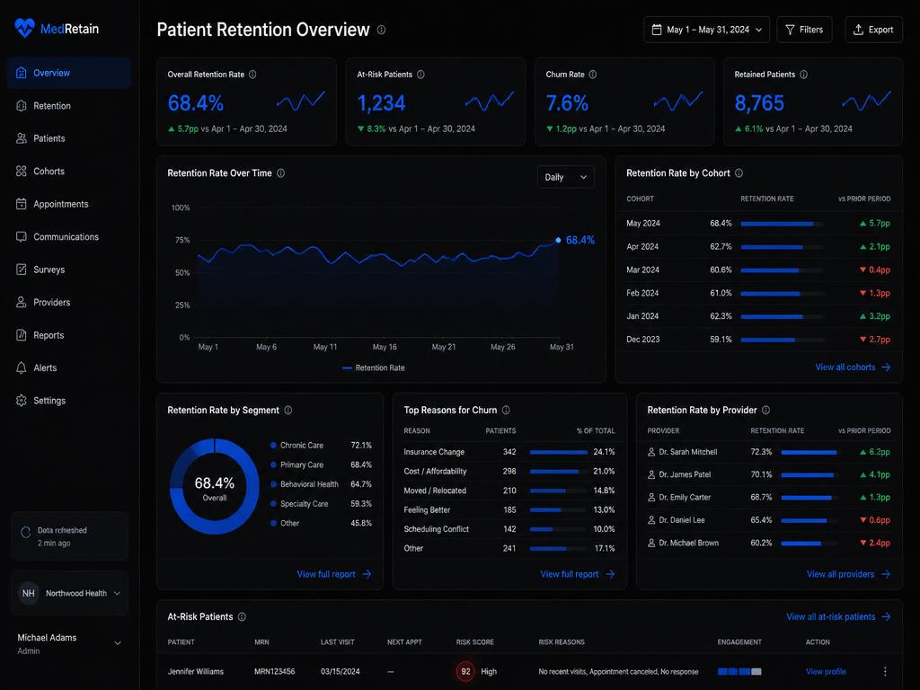
Task: Click the Retention sidebar icon
Action: (x=22, y=106)
